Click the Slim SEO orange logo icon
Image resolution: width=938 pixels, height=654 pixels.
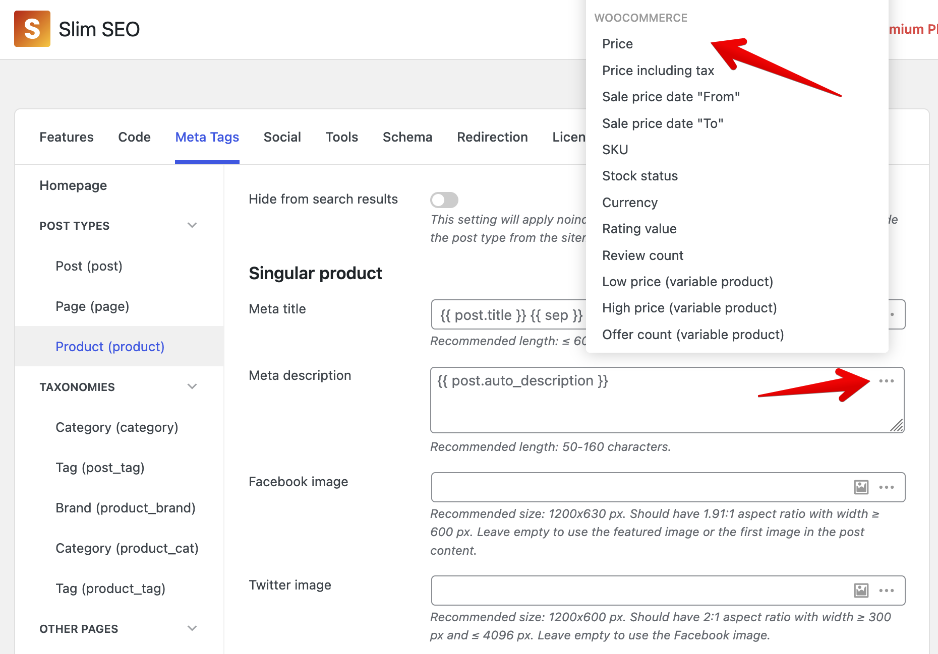point(32,29)
